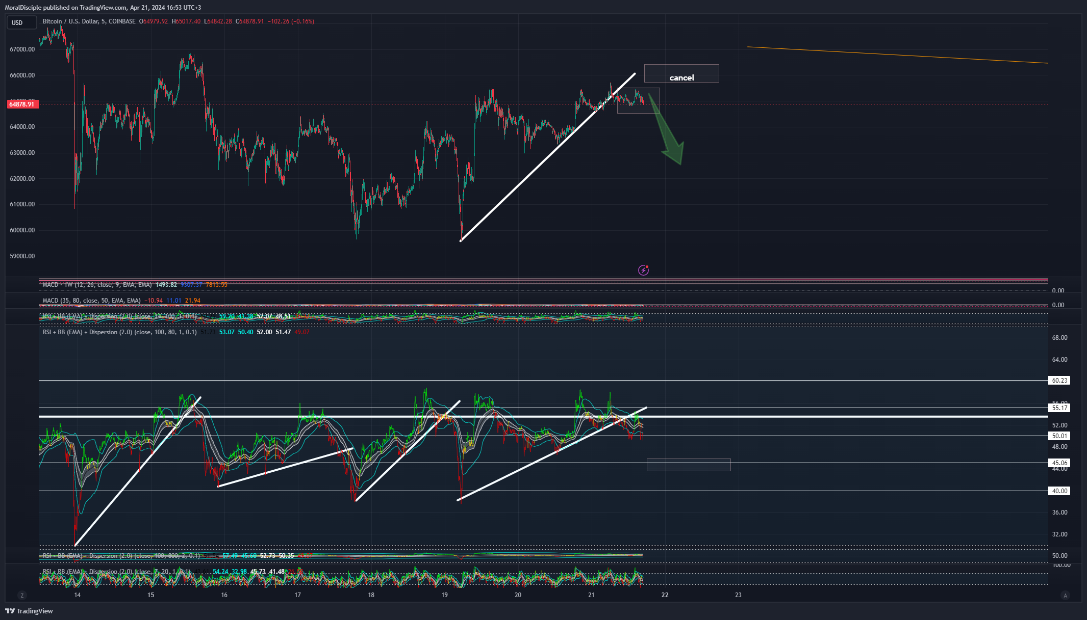Select RSI + BB legend with (close, 14, 100)
The width and height of the screenshot is (1087, 620).
pyautogui.click(x=119, y=316)
